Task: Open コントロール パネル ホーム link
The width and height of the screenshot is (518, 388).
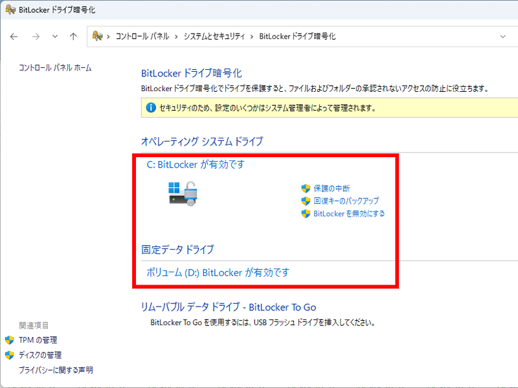Action: (55, 68)
